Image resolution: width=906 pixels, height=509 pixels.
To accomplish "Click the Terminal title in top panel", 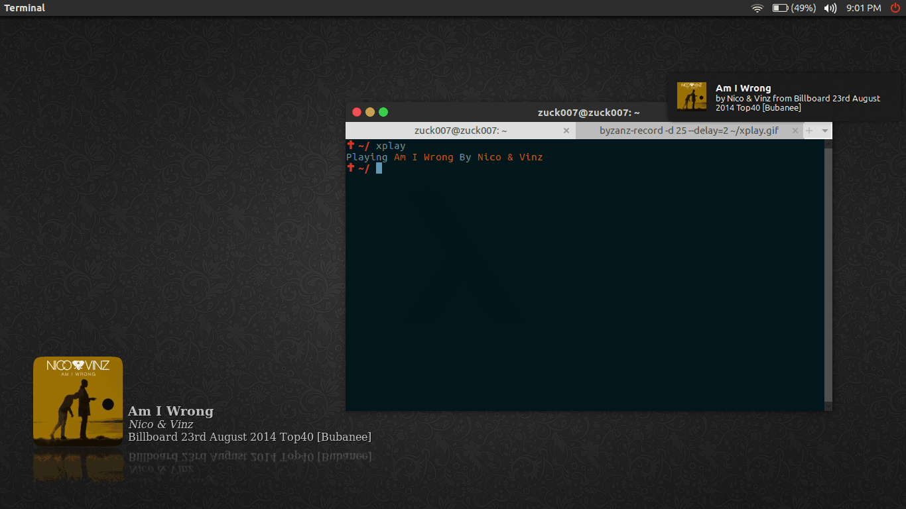I will (x=25, y=8).
